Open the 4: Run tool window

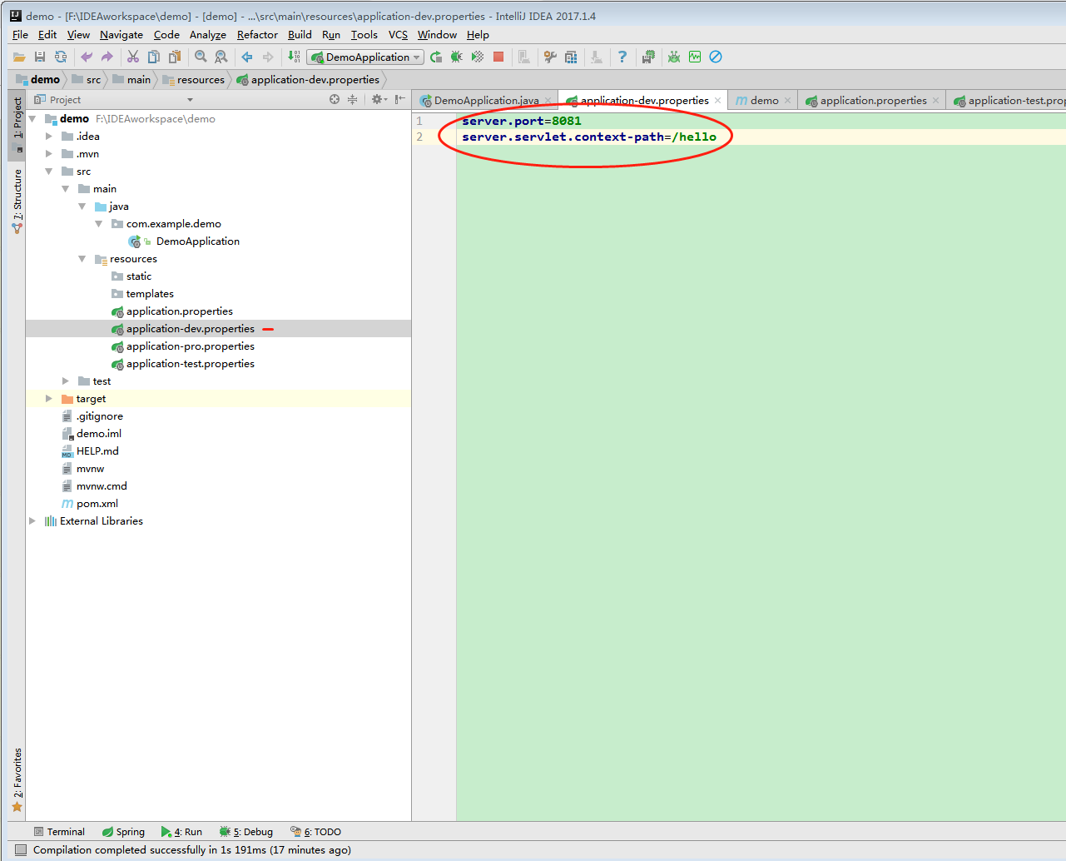pyautogui.click(x=181, y=832)
